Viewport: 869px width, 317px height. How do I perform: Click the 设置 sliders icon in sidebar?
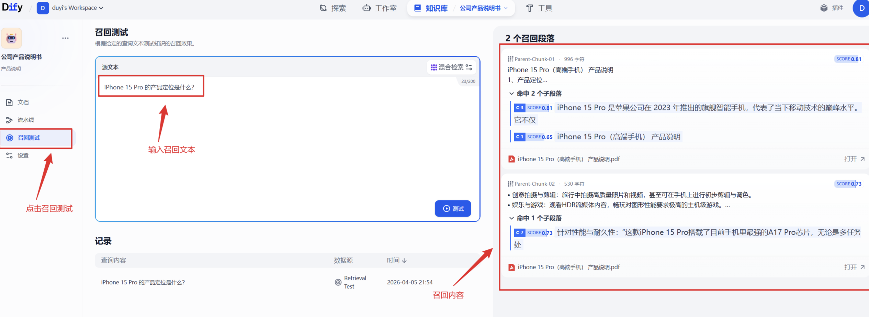click(9, 155)
